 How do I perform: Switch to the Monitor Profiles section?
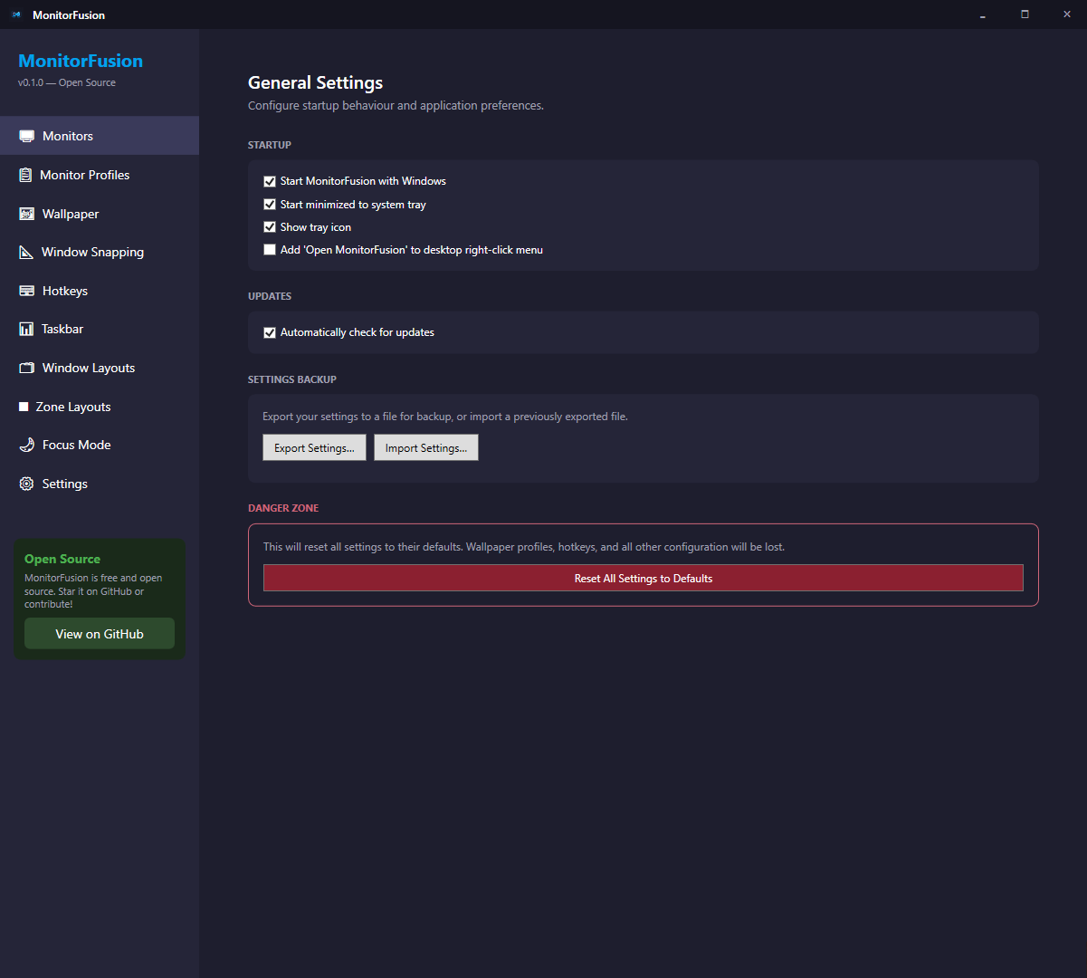(x=84, y=174)
